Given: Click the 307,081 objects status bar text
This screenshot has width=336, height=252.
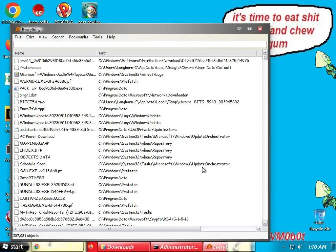Looking at the screenshot, I should coord(26,236).
